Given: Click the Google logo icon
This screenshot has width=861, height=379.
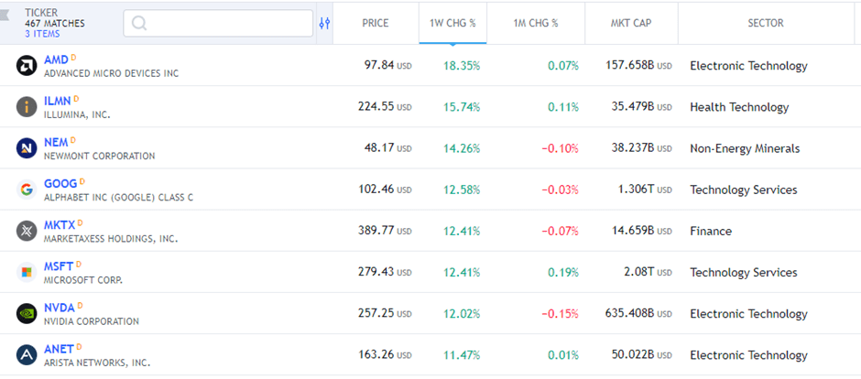Looking at the screenshot, I should (x=27, y=189).
